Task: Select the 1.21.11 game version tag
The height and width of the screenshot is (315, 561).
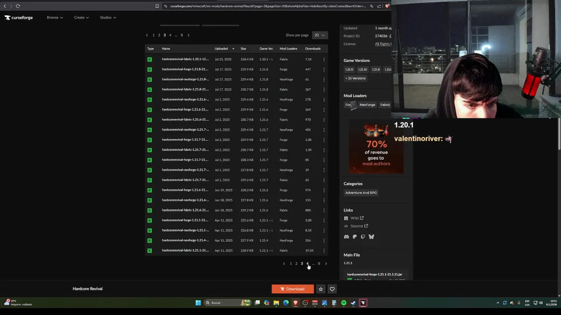Action: pos(349,70)
